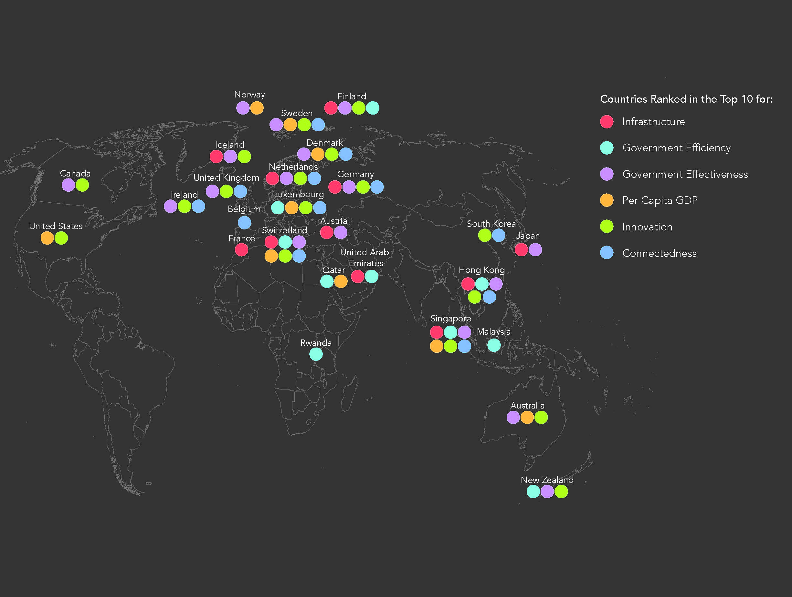Click Switzerland's orange Per Capita GDP dot
792x597 pixels.
pyautogui.click(x=271, y=256)
